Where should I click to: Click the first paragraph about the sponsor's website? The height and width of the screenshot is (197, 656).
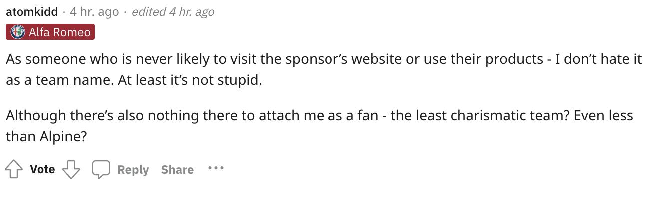(324, 69)
